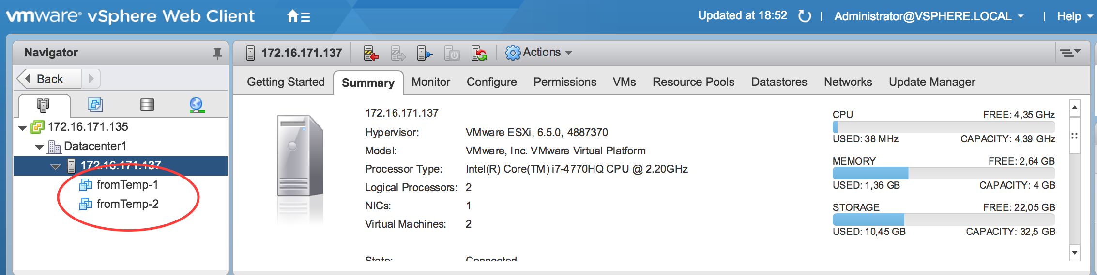Select the fromTemp-2 virtual machine
The image size is (1097, 275).
pyautogui.click(x=128, y=204)
